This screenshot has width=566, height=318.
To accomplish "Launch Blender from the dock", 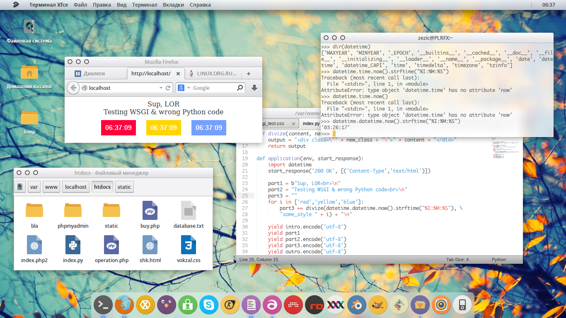I will [x=357, y=306].
